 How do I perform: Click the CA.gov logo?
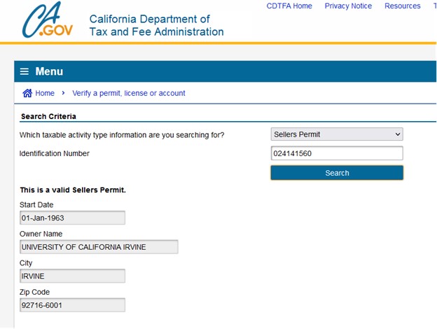pos(44,20)
